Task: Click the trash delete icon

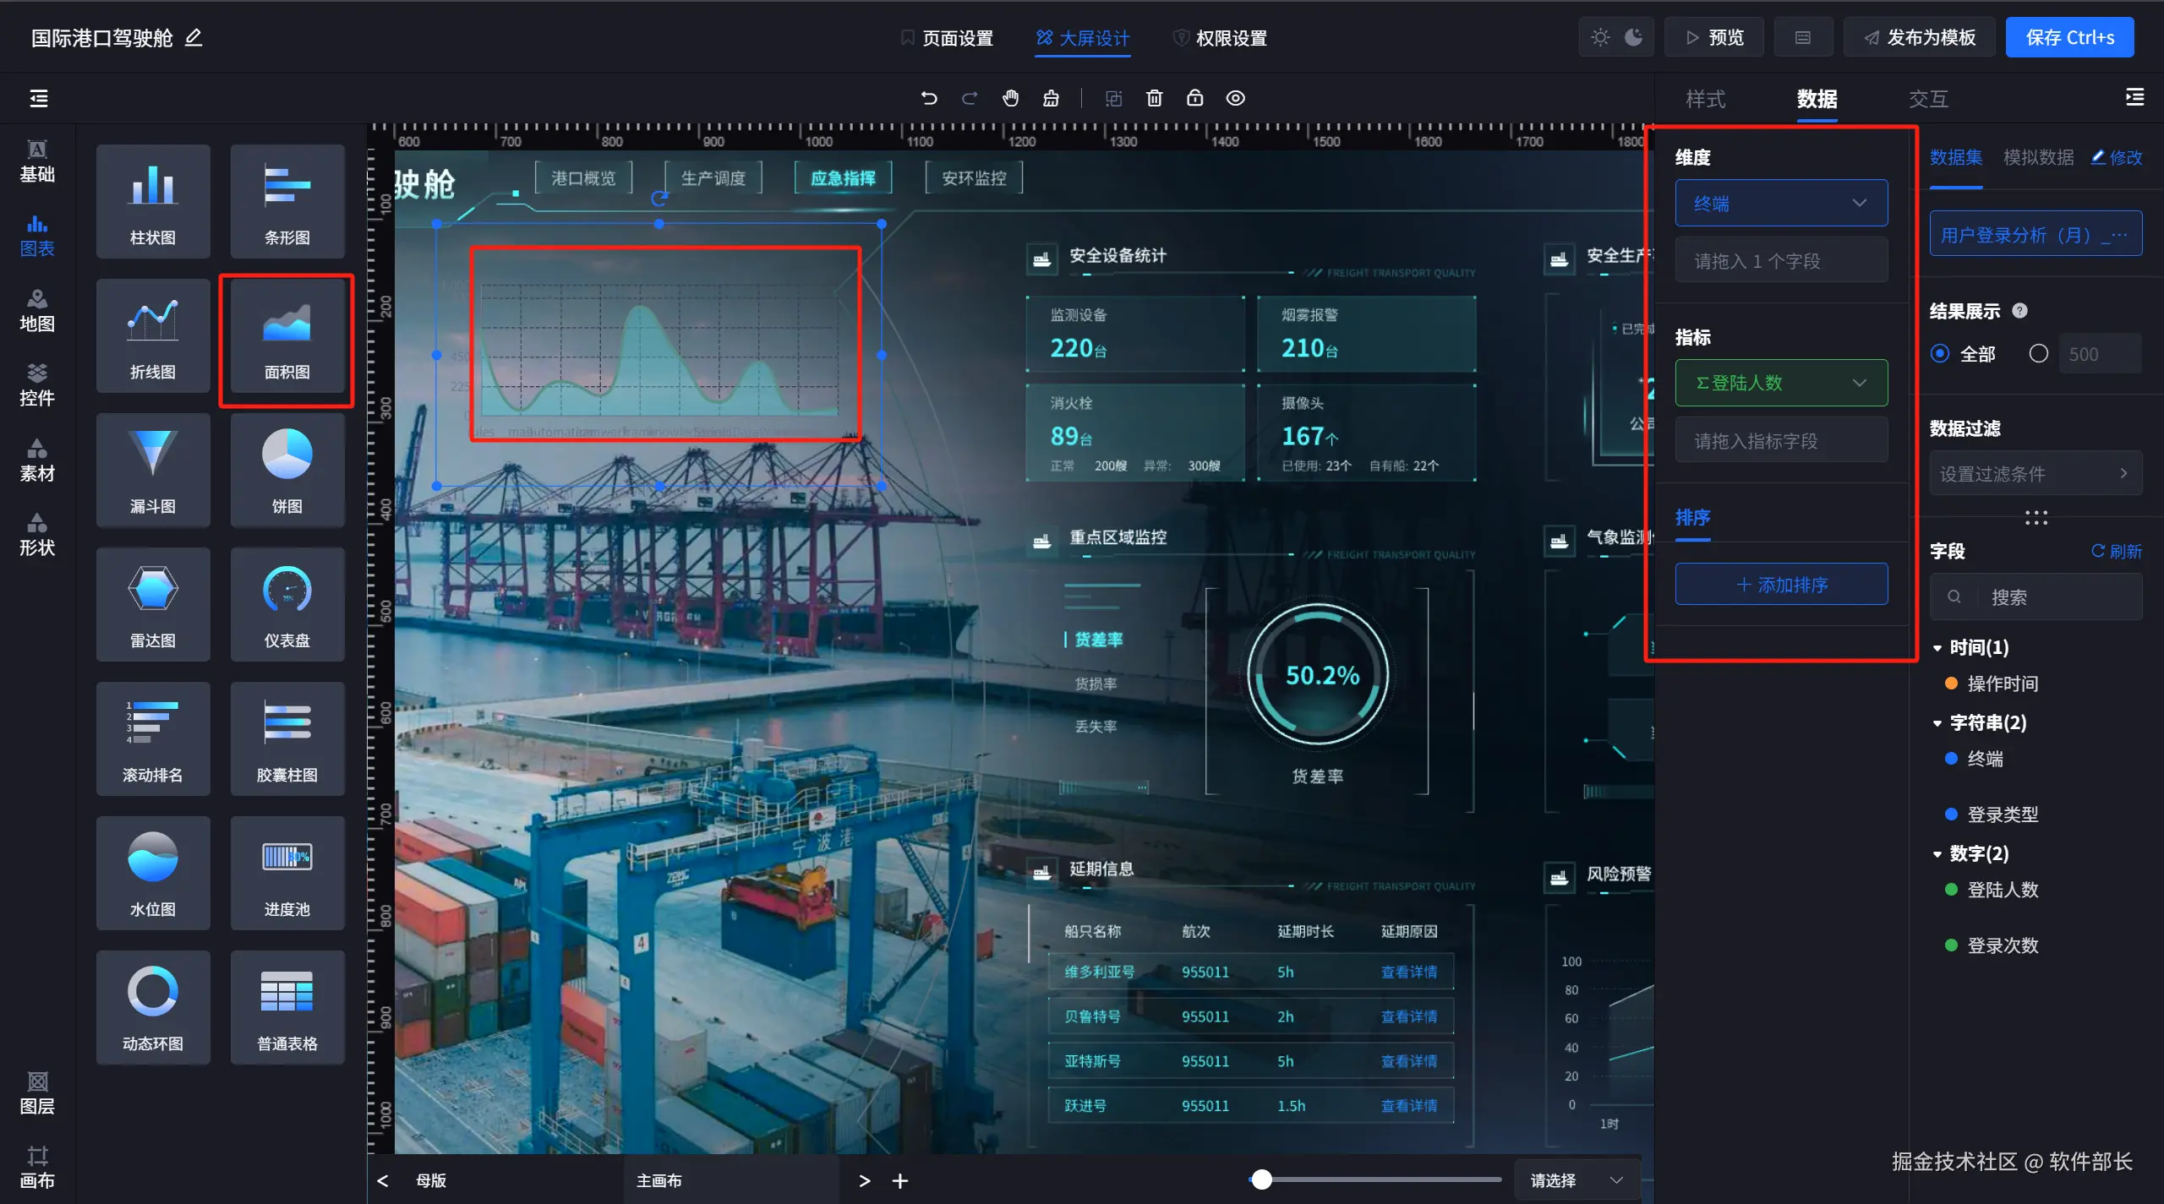Action: 1154,98
